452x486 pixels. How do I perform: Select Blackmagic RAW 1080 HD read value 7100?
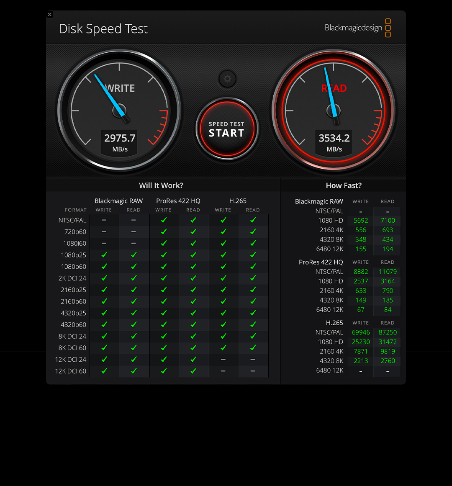point(388,220)
